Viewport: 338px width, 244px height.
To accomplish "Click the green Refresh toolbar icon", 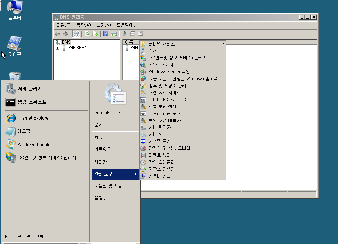I will coord(87,34).
